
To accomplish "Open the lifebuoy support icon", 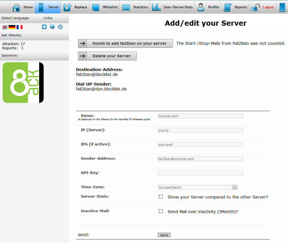I will [x=60, y=27].
